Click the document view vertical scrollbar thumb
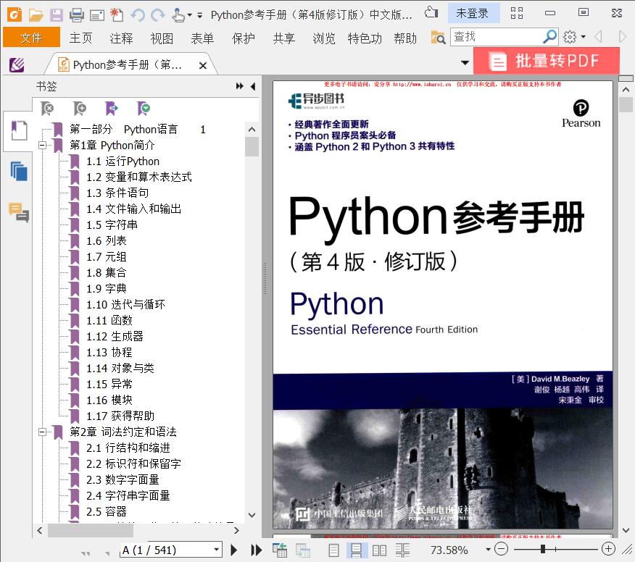This screenshot has height=562, width=635. pos(626,105)
